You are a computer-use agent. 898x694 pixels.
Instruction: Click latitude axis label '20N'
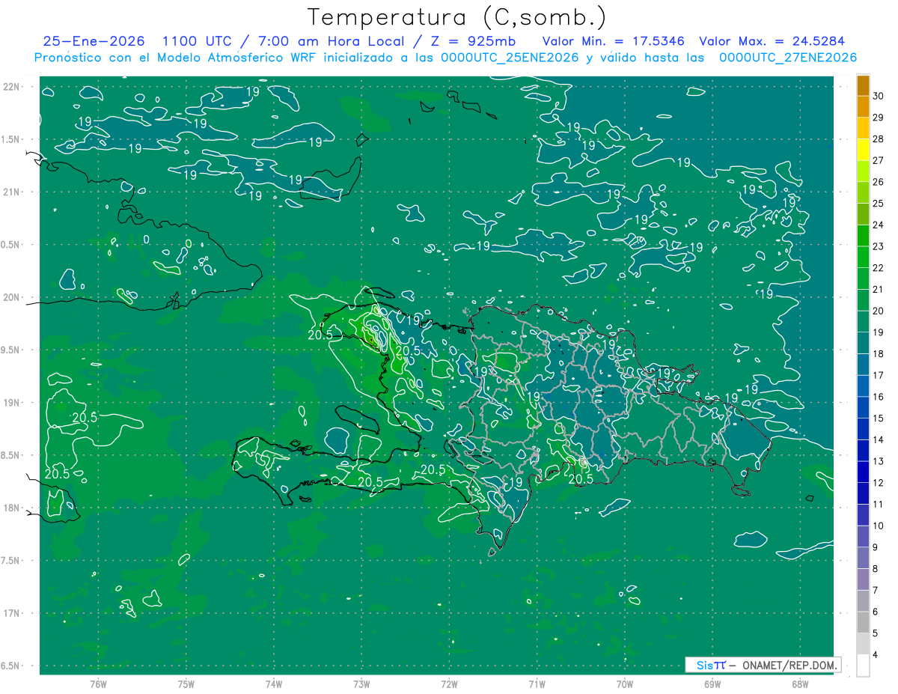[x=13, y=297]
